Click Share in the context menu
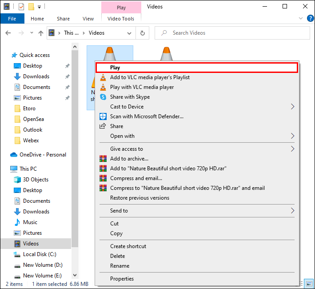This screenshot has width=315, height=289. coord(197,126)
